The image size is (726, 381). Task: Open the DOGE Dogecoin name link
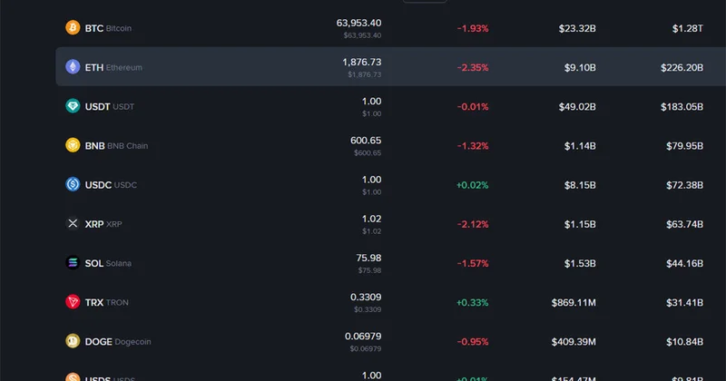118,342
